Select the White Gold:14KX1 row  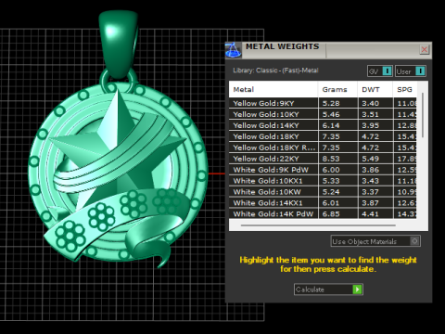pos(323,203)
